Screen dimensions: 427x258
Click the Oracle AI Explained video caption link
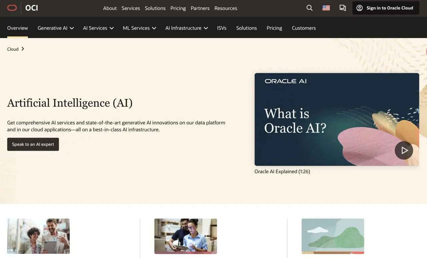click(282, 171)
